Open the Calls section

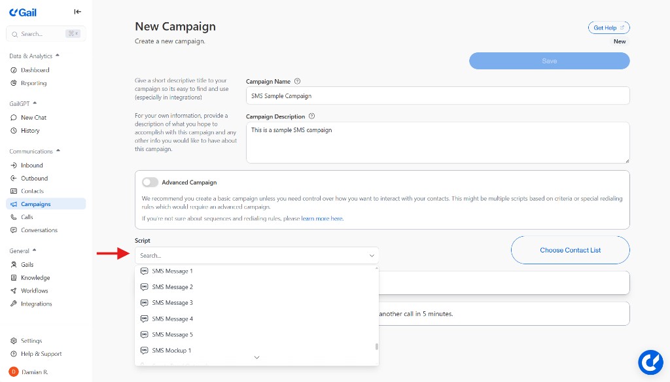(27, 217)
